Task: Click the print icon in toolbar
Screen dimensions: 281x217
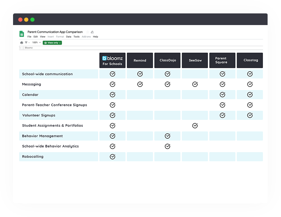Action: 22,43
